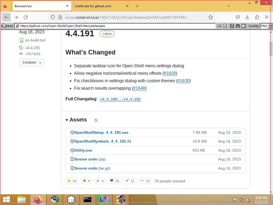
Task: Open the find binoculars icon
Action: point(238,26)
